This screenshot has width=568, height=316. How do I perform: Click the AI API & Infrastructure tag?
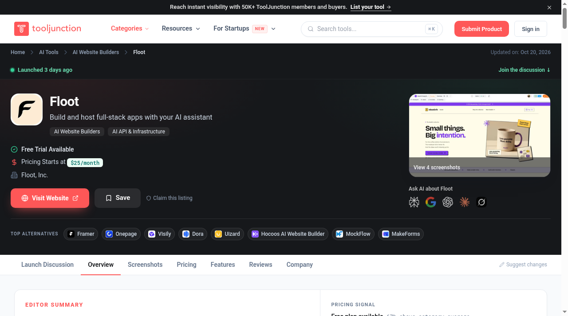(x=138, y=132)
